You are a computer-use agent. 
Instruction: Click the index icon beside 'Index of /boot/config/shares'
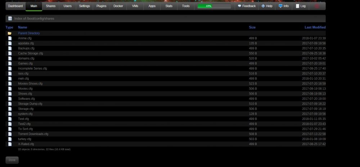point(10,19)
